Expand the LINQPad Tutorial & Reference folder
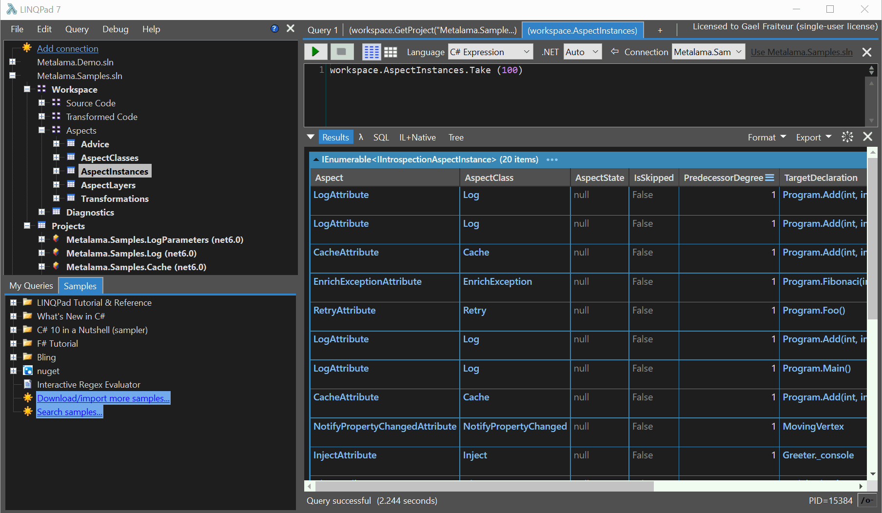Screen dimensions: 882x513 click(13, 302)
